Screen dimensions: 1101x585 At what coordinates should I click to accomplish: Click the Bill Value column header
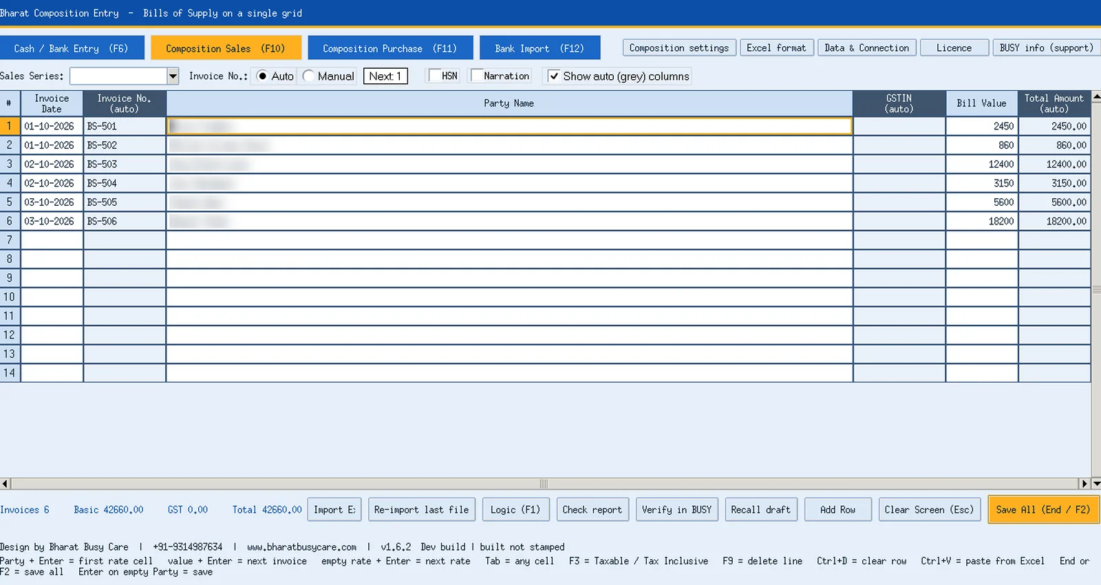982,103
